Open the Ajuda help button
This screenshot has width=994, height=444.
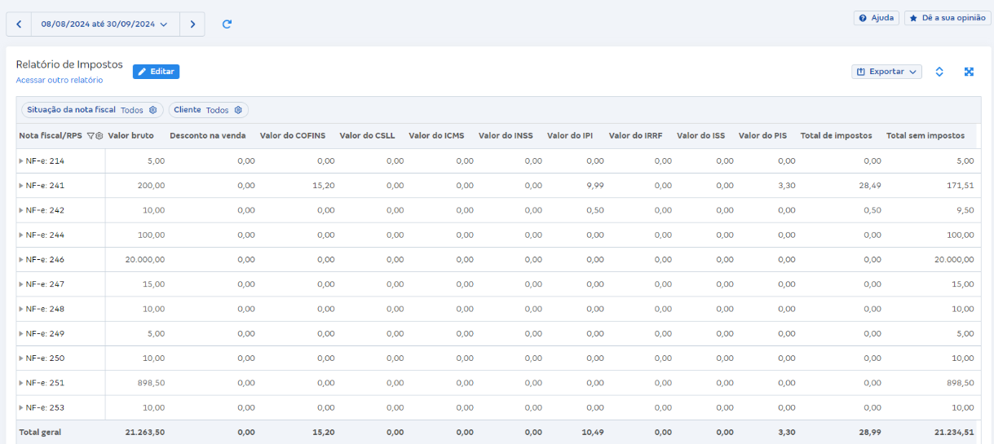tap(876, 18)
